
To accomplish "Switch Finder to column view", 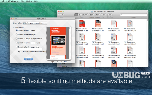I will tap(83, 15).
